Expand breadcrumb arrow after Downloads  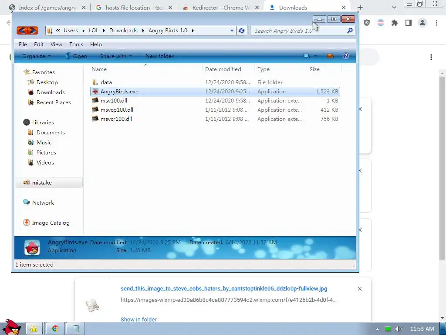pyautogui.click(x=143, y=31)
